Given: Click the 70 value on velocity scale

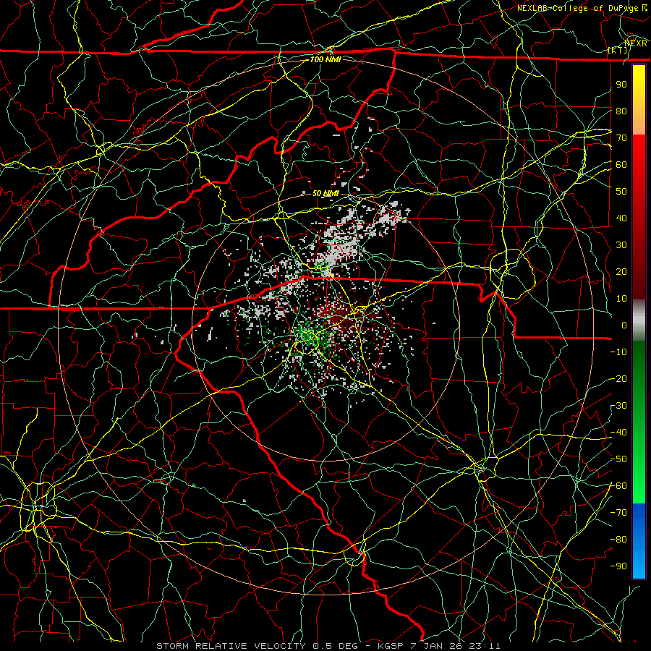Looking at the screenshot, I should click(621, 138).
